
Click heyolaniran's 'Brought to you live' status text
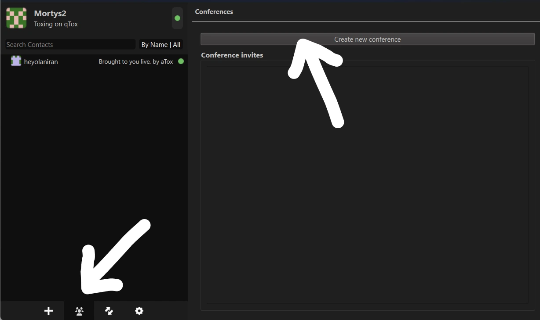click(135, 62)
